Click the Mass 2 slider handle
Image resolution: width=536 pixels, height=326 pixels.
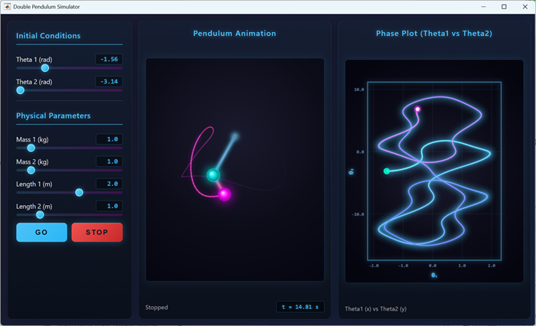point(31,171)
